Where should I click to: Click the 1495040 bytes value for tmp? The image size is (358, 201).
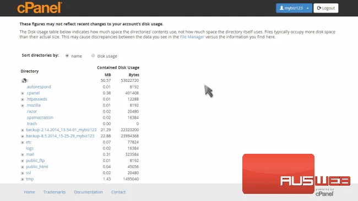coord(131,179)
